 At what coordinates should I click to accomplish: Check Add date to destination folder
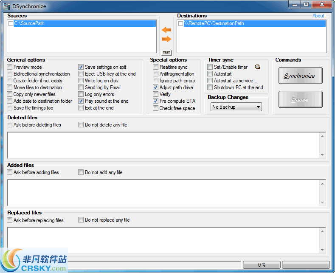click(x=10, y=101)
